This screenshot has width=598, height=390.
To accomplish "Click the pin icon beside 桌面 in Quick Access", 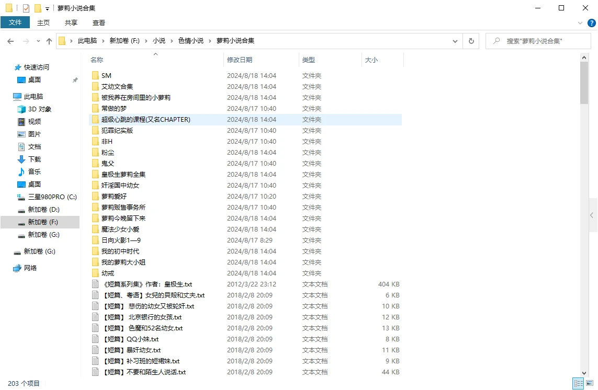I will click(x=75, y=81).
